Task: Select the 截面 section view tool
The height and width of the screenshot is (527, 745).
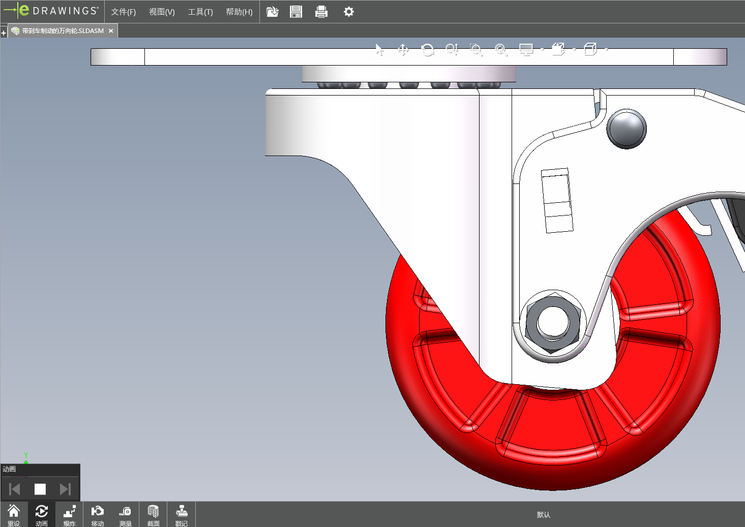Action: (x=154, y=514)
